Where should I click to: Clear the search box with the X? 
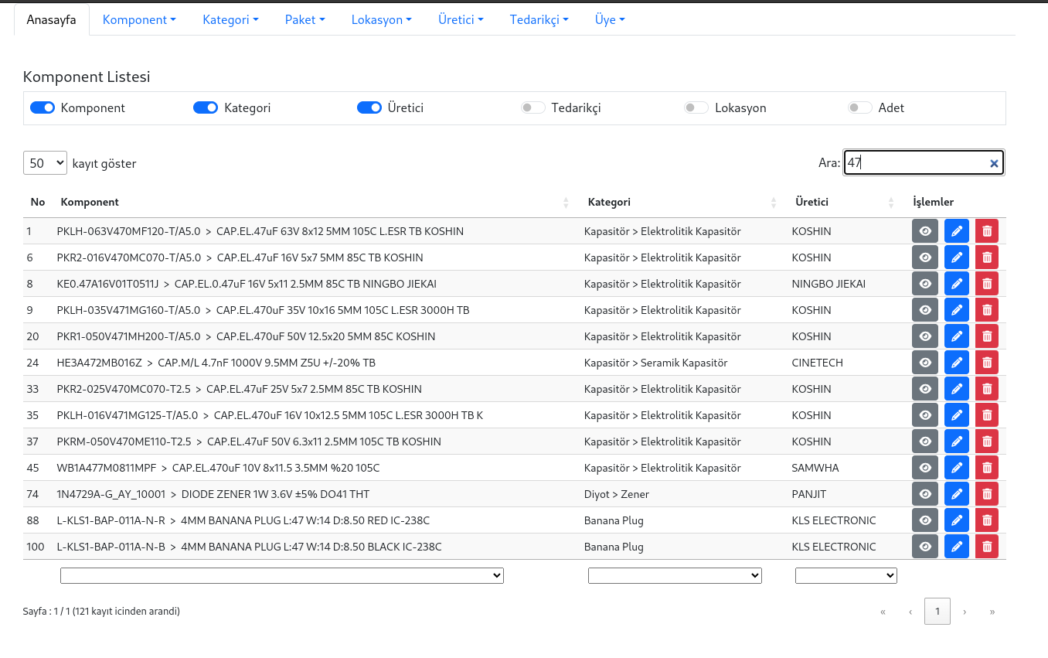(994, 163)
